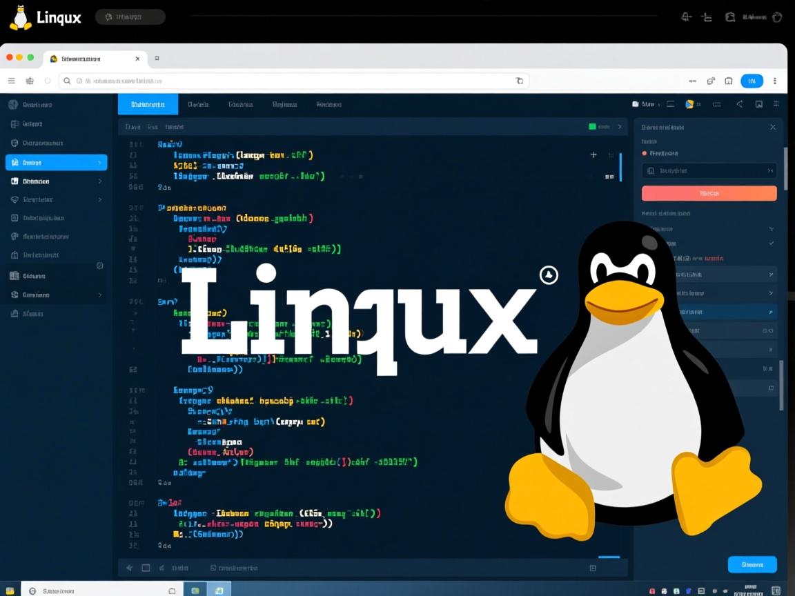The width and height of the screenshot is (795, 596).
Task: Open the dropdown next to the panel search field
Action: click(x=771, y=170)
